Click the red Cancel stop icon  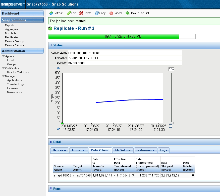(111, 13)
